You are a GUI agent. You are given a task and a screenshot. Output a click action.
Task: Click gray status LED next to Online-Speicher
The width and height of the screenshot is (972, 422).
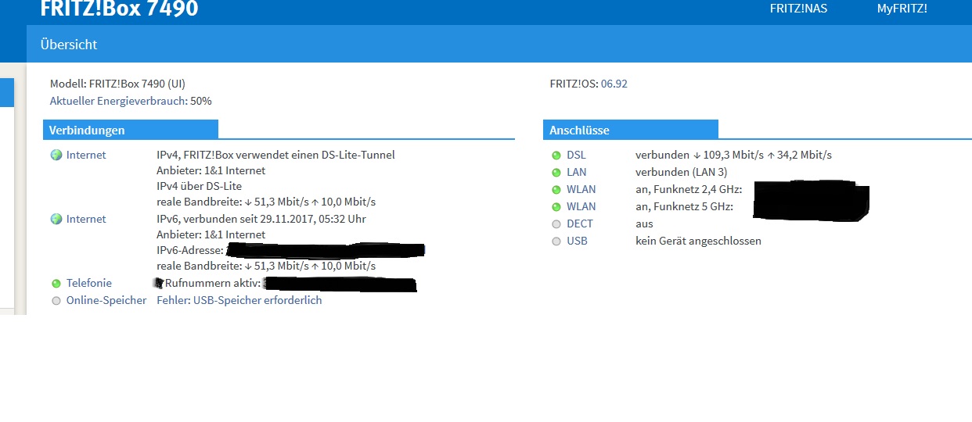click(56, 301)
